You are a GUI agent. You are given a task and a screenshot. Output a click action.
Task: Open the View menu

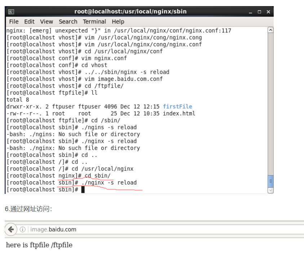click(46, 22)
